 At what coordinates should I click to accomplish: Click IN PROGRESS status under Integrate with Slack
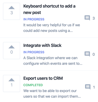coord(34,52)
